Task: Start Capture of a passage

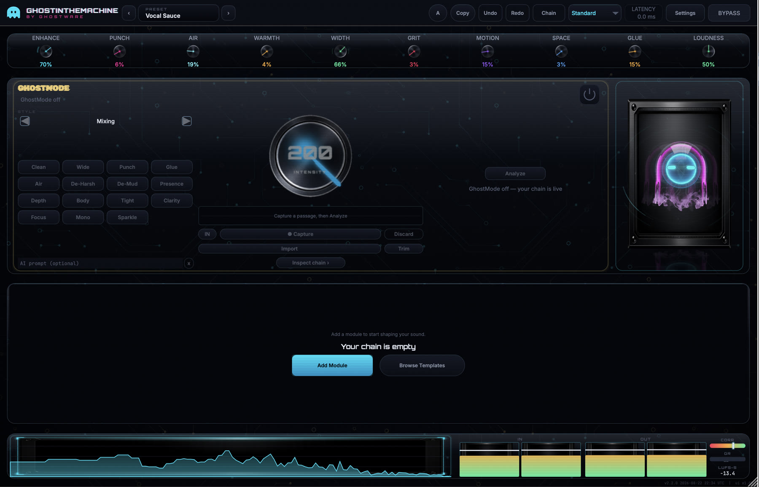Action: [300, 234]
